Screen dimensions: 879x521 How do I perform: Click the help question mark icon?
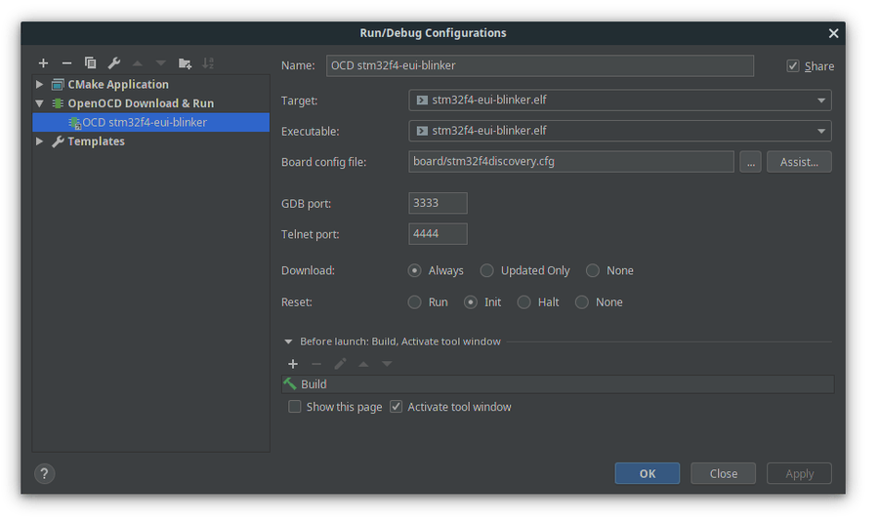44,473
